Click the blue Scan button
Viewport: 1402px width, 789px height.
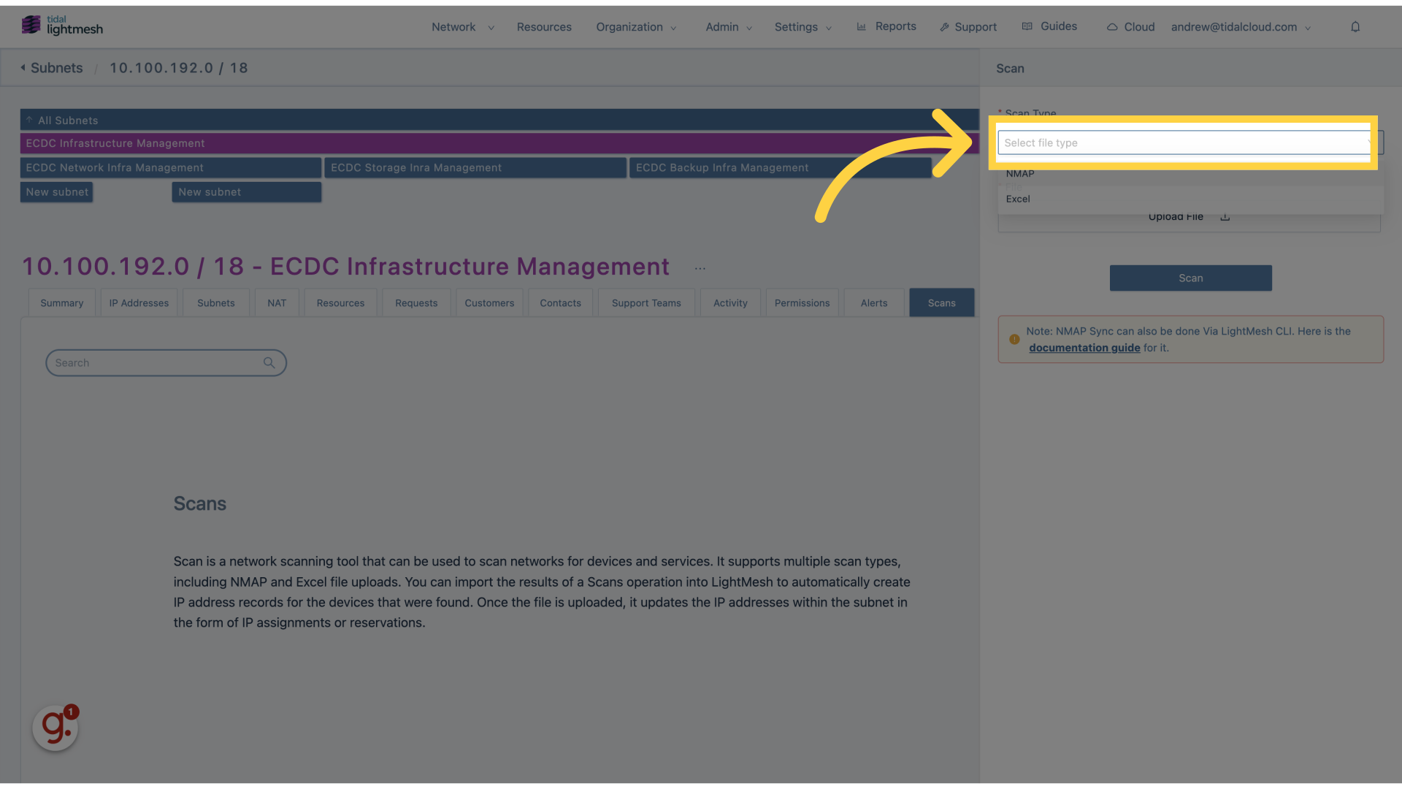point(1190,278)
